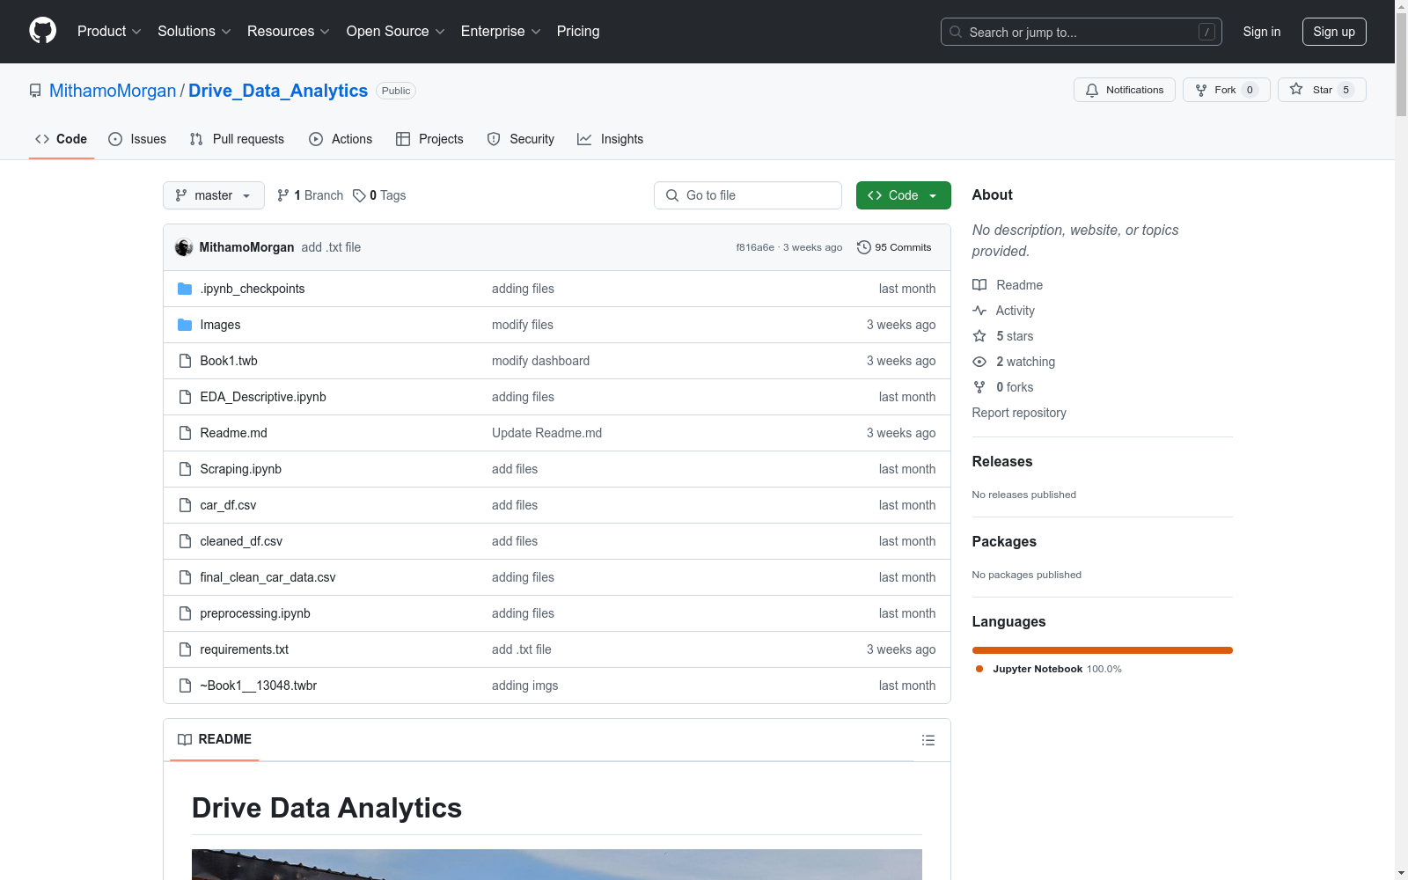The height and width of the screenshot is (880, 1408).
Task: Click the Images folder icon
Action: click(185, 325)
